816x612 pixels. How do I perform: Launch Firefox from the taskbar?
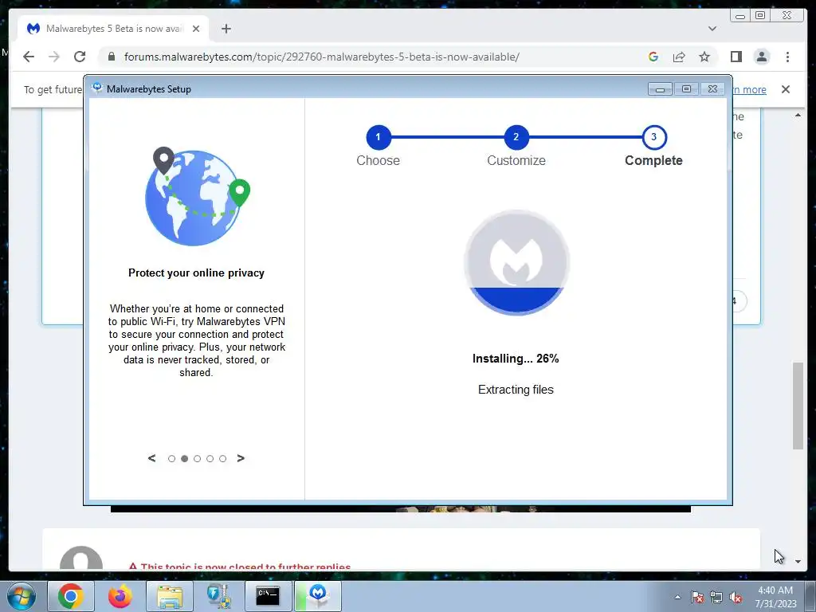pyautogui.click(x=120, y=596)
